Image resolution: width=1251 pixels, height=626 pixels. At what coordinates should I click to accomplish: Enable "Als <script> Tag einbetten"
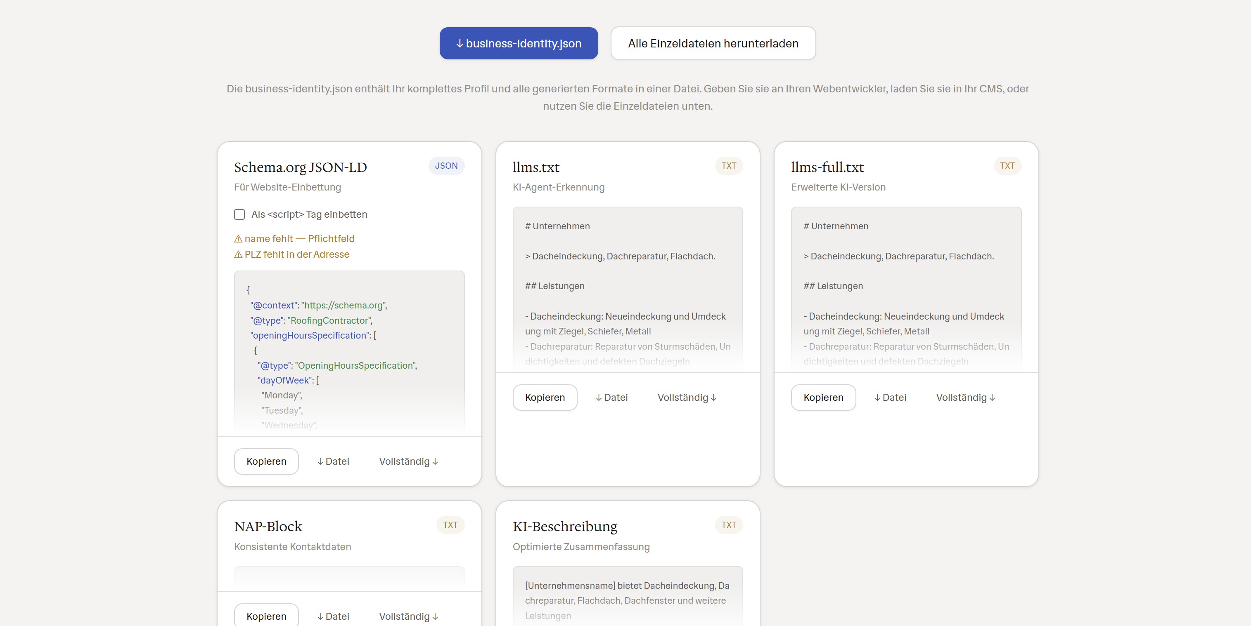pos(239,214)
